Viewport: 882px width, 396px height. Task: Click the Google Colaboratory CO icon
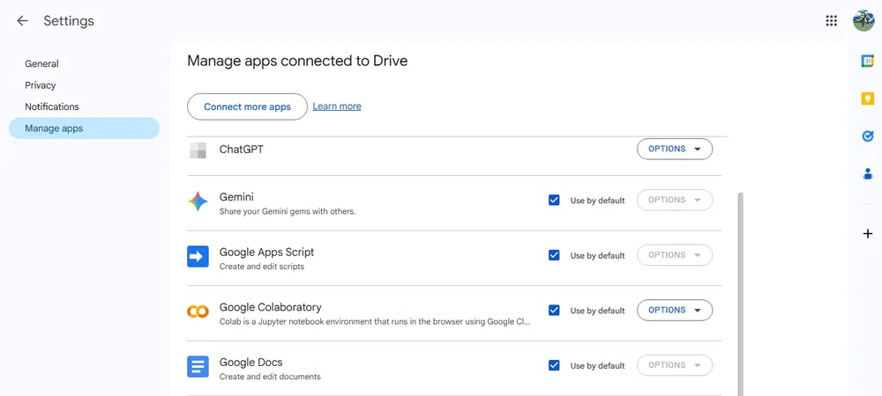(198, 312)
